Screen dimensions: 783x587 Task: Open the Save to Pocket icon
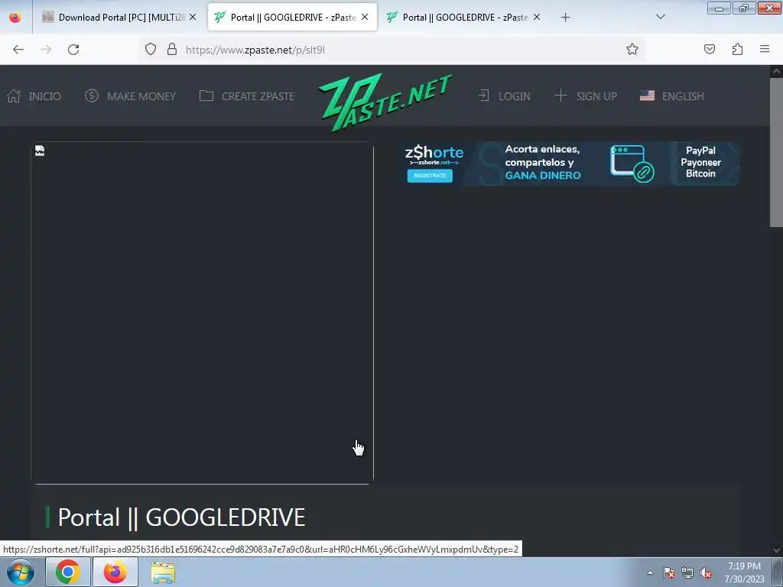coord(709,49)
